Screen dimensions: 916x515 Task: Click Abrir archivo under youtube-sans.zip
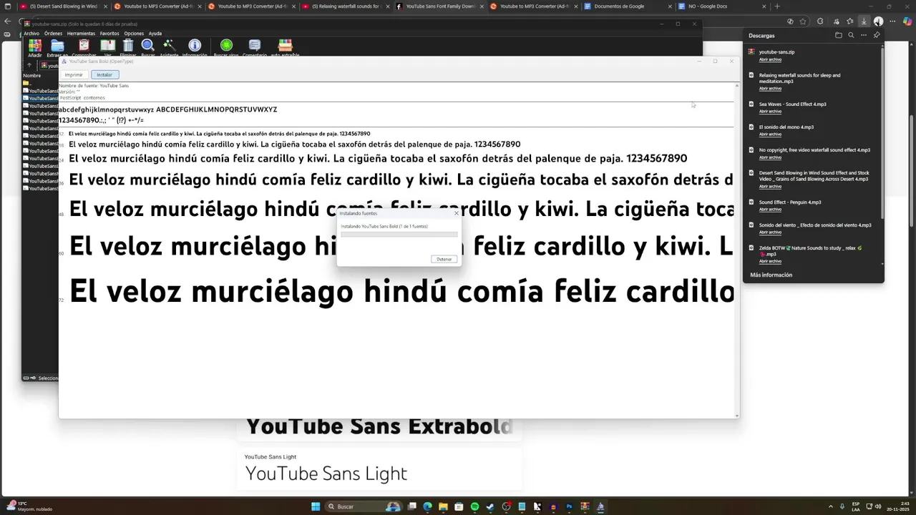[770, 59]
